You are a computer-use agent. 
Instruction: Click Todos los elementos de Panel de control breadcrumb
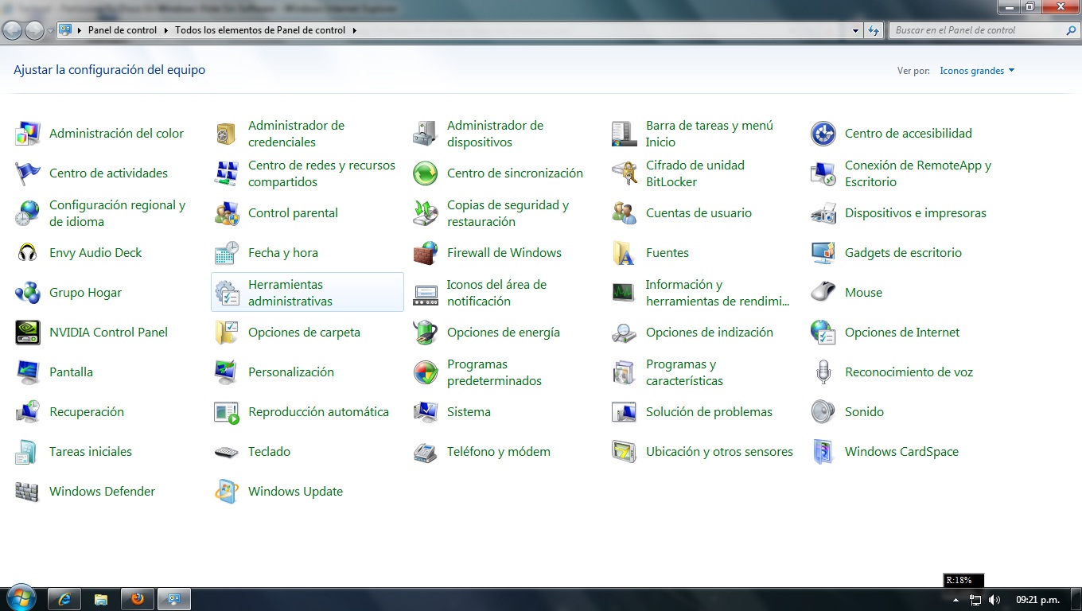260,30
